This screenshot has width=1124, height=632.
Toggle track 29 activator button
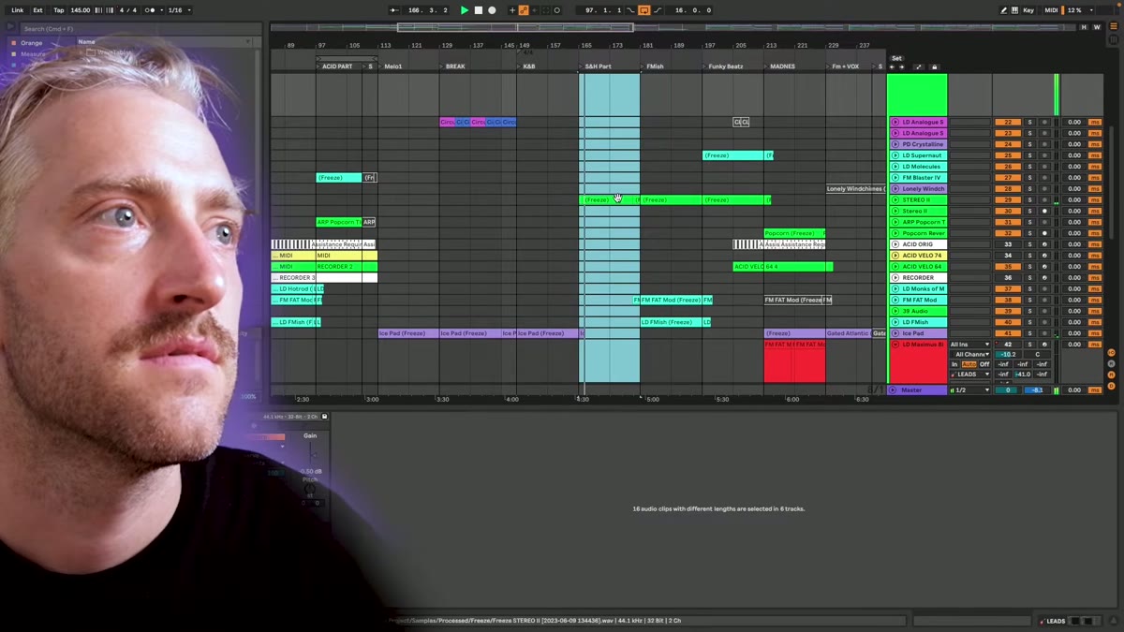1008,200
